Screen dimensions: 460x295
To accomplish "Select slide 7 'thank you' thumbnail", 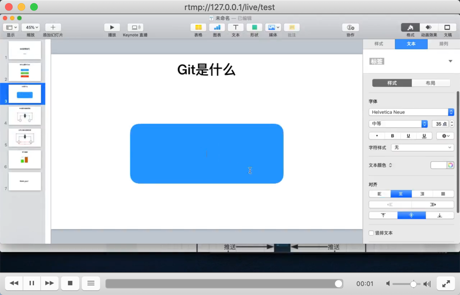I will 25,181.
